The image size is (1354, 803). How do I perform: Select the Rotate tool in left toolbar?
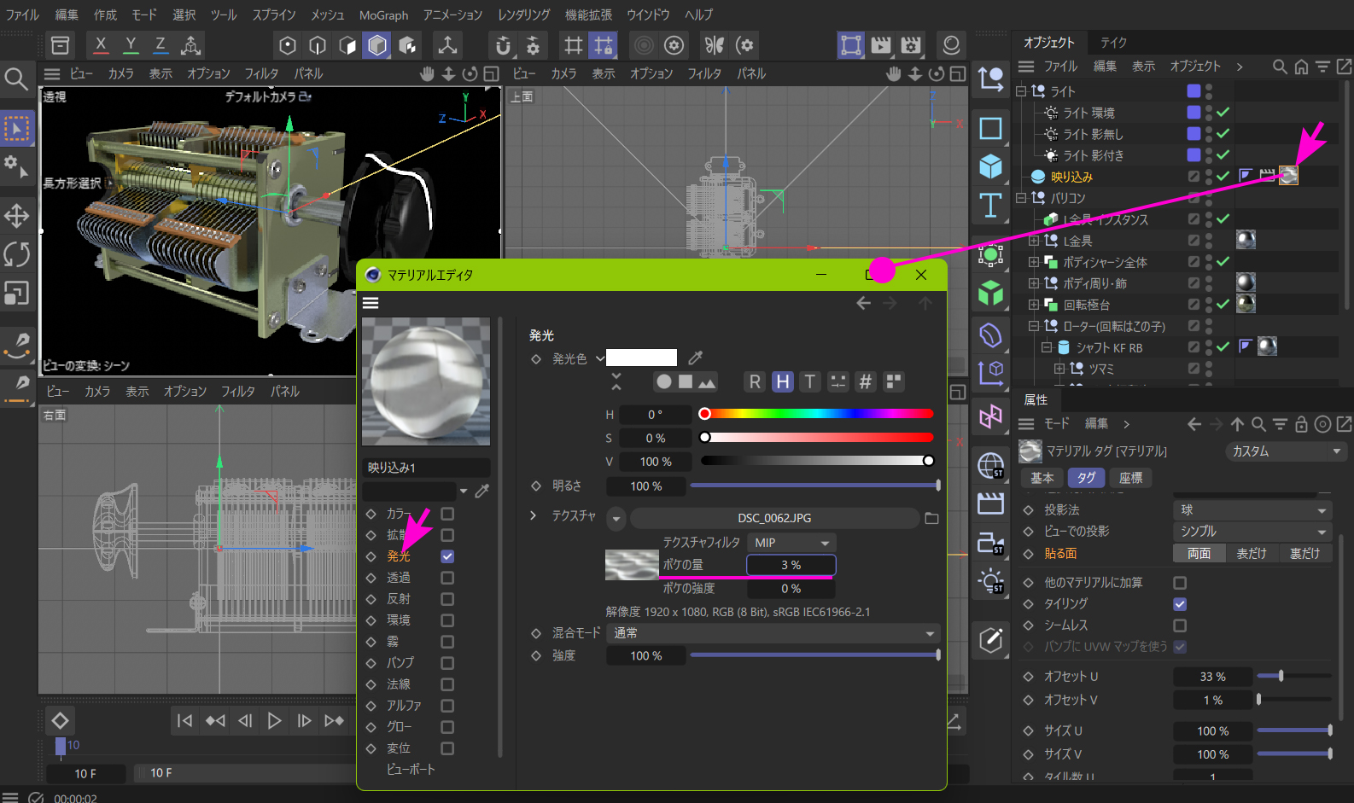click(17, 254)
